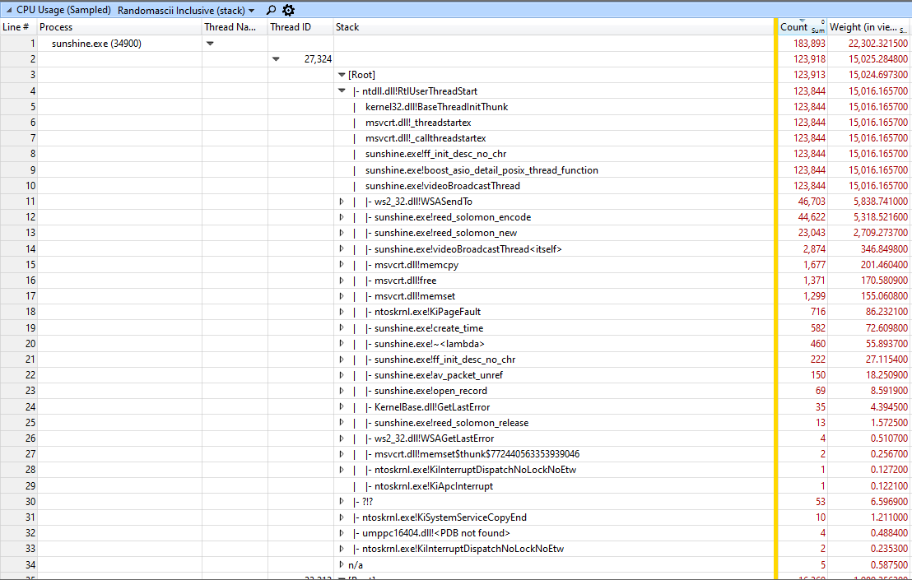Click weight value 5,838.741000

point(881,201)
